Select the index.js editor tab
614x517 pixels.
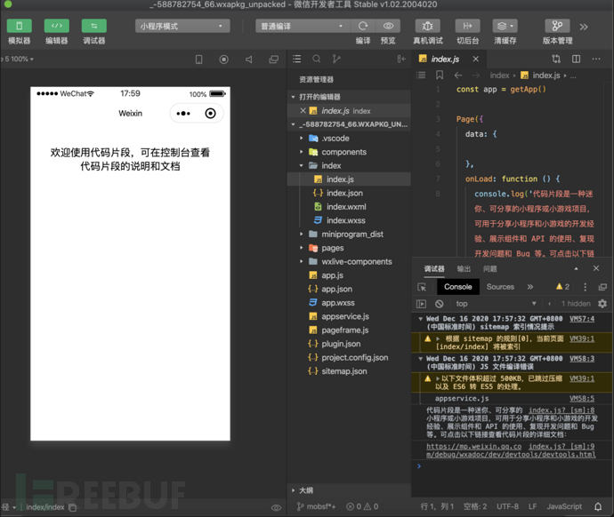click(x=445, y=59)
